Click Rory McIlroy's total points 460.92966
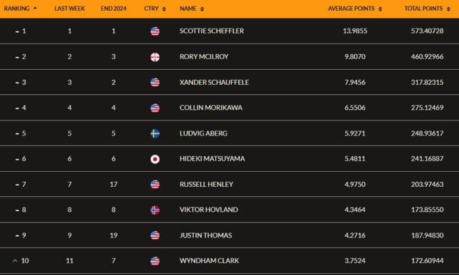459x275 pixels. (x=427, y=57)
